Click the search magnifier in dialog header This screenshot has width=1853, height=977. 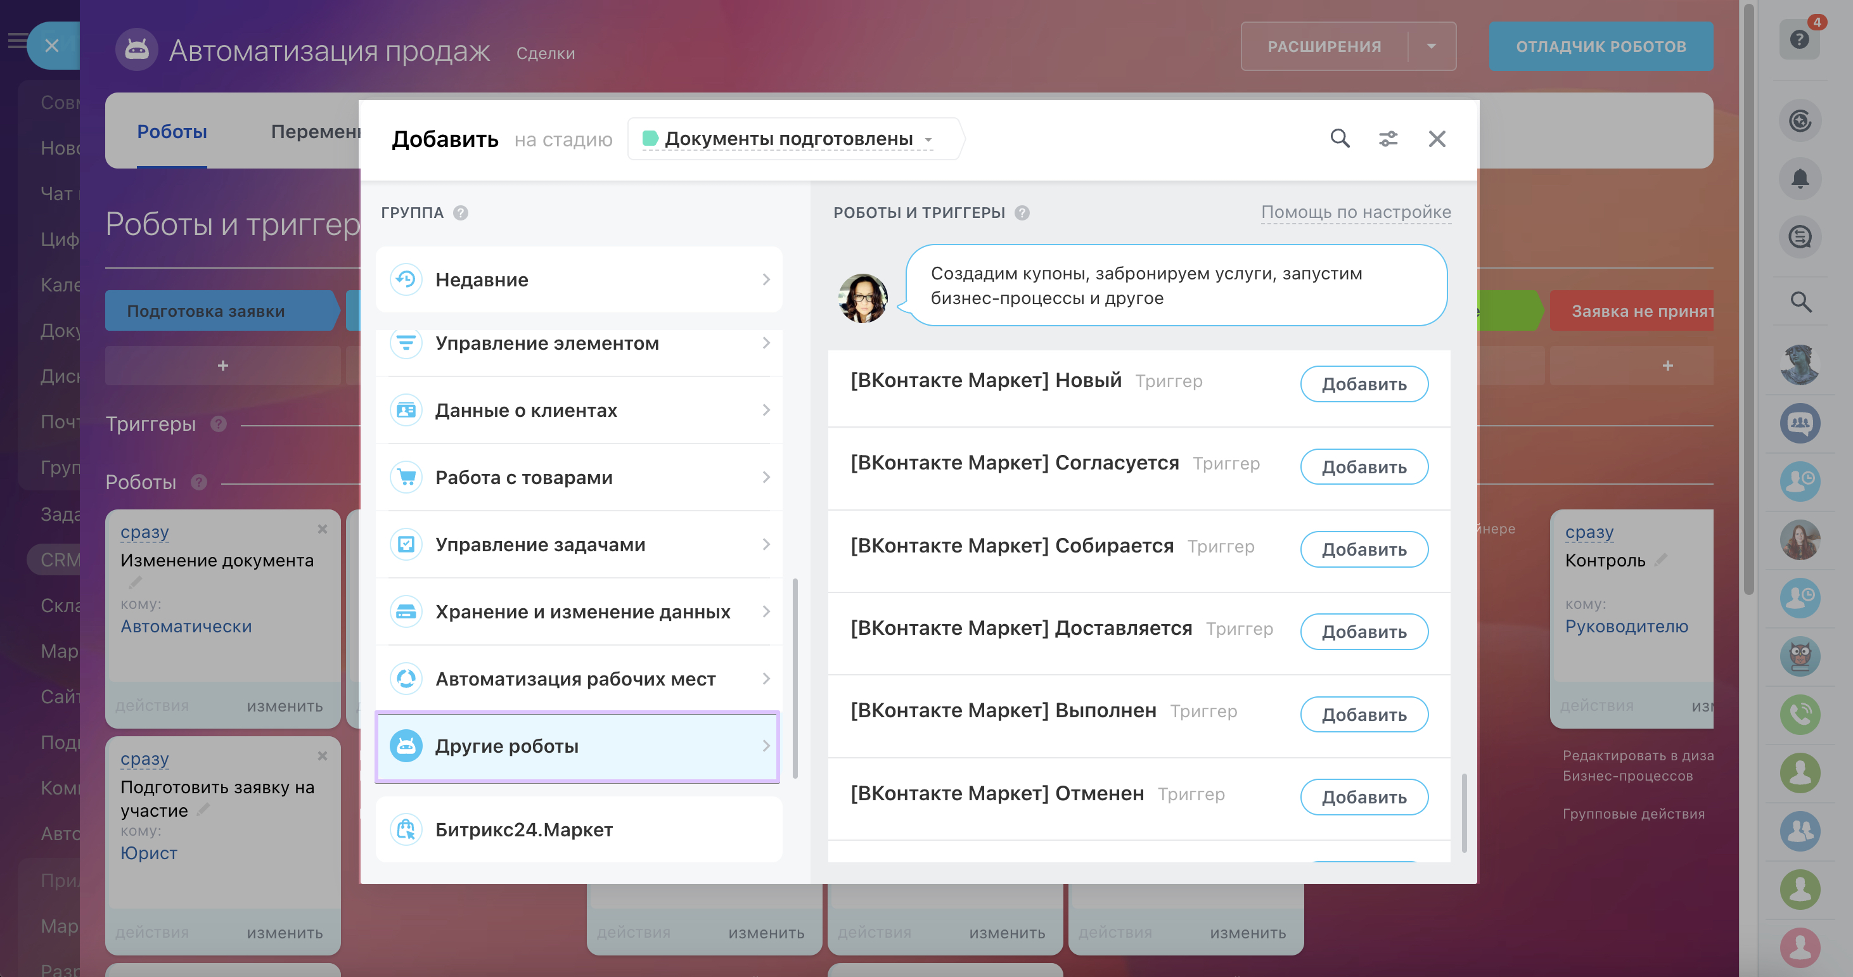pyautogui.click(x=1340, y=138)
